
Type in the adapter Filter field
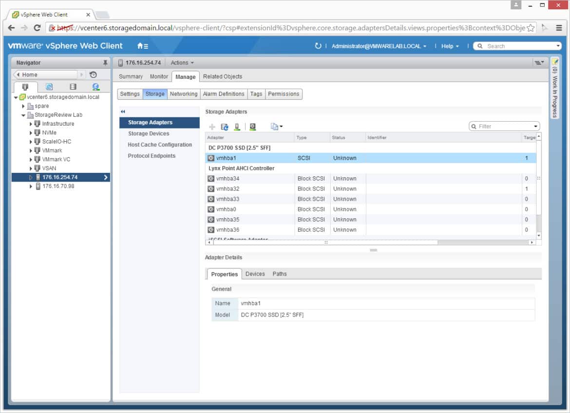503,127
